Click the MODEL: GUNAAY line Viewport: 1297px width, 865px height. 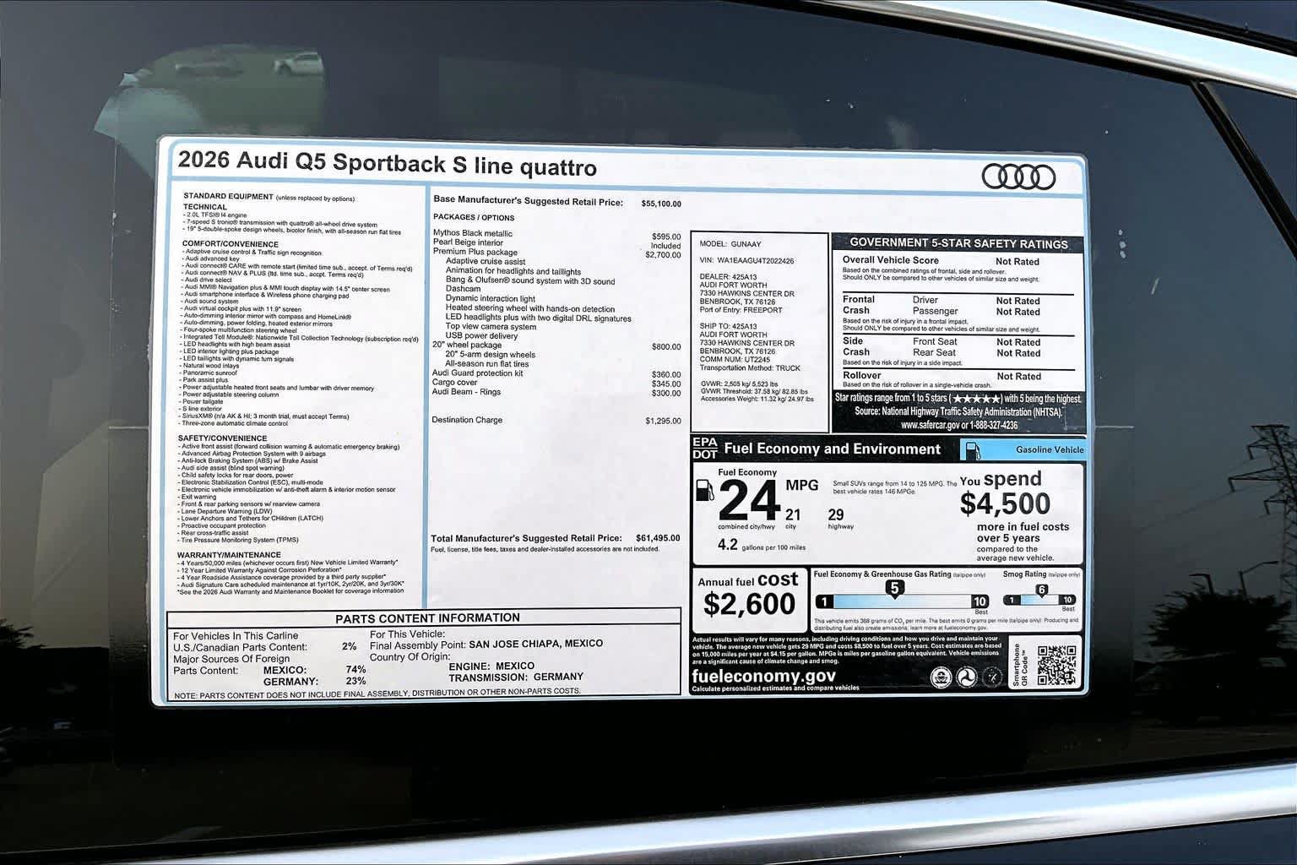[730, 244]
